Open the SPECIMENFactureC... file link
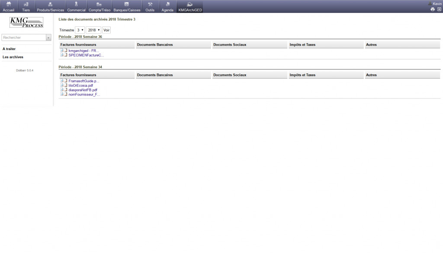Viewport: 443px width, 253px height. tap(86, 55)
